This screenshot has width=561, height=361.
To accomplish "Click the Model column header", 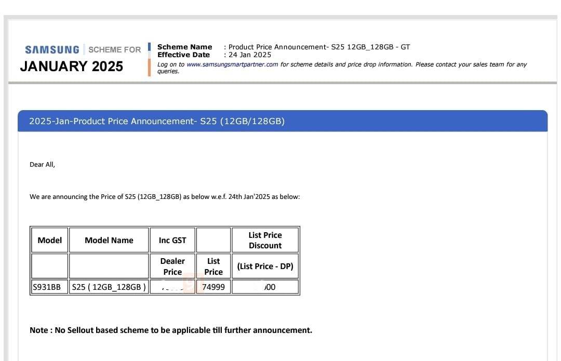I will pyautogui.click(x=50, y=240).
